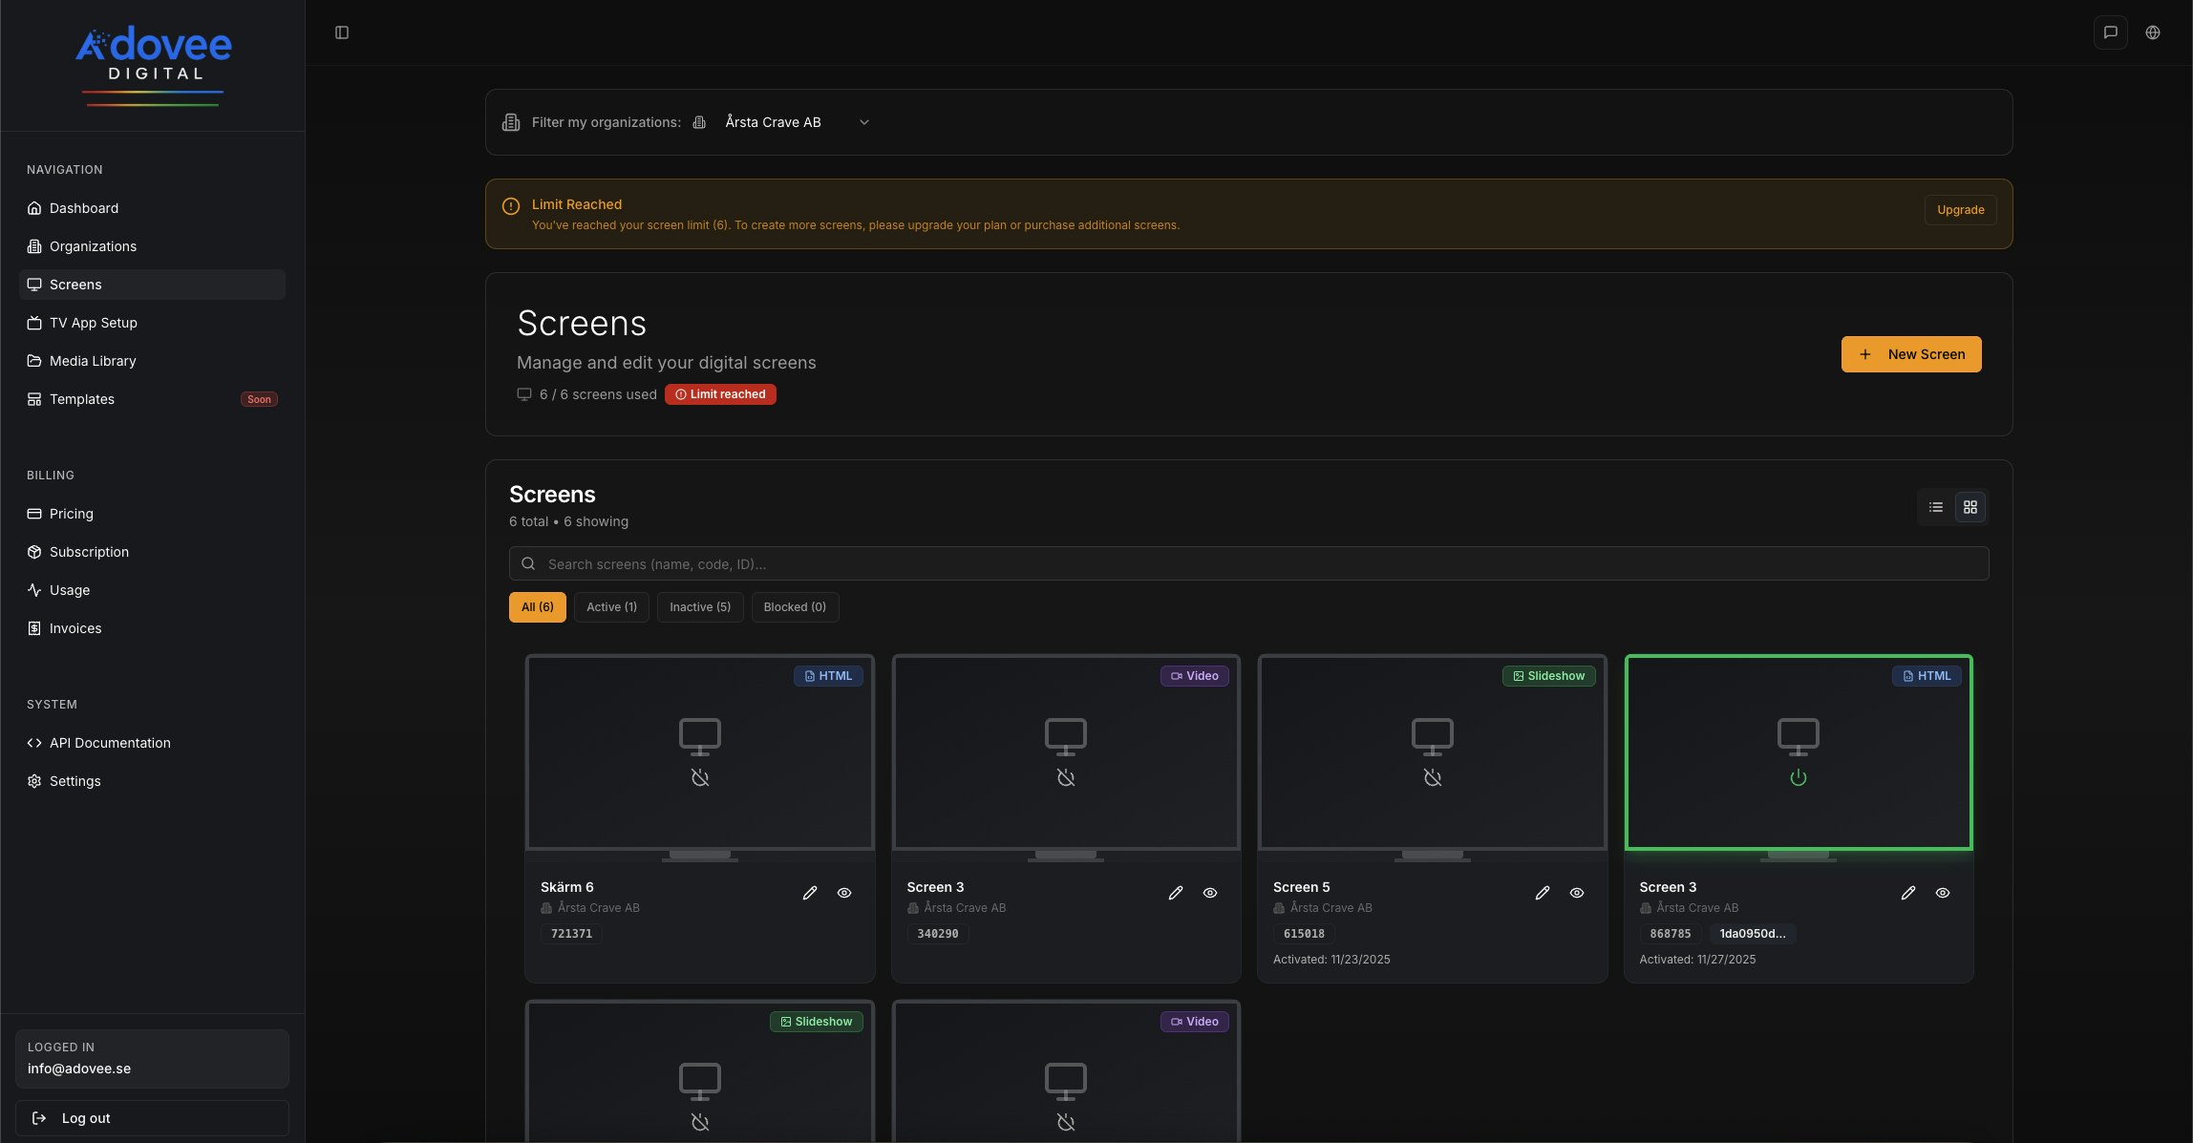This screenshot has height=1143, width=2193.
Task: Filter screens by Active status
Action: pos(611,607)
